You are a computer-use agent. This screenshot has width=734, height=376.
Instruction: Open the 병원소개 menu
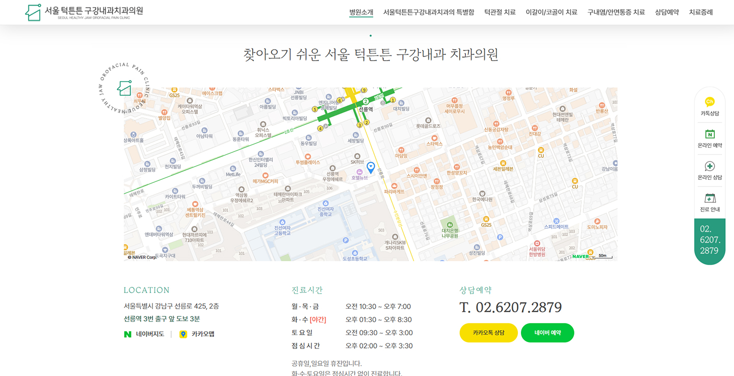361,12
